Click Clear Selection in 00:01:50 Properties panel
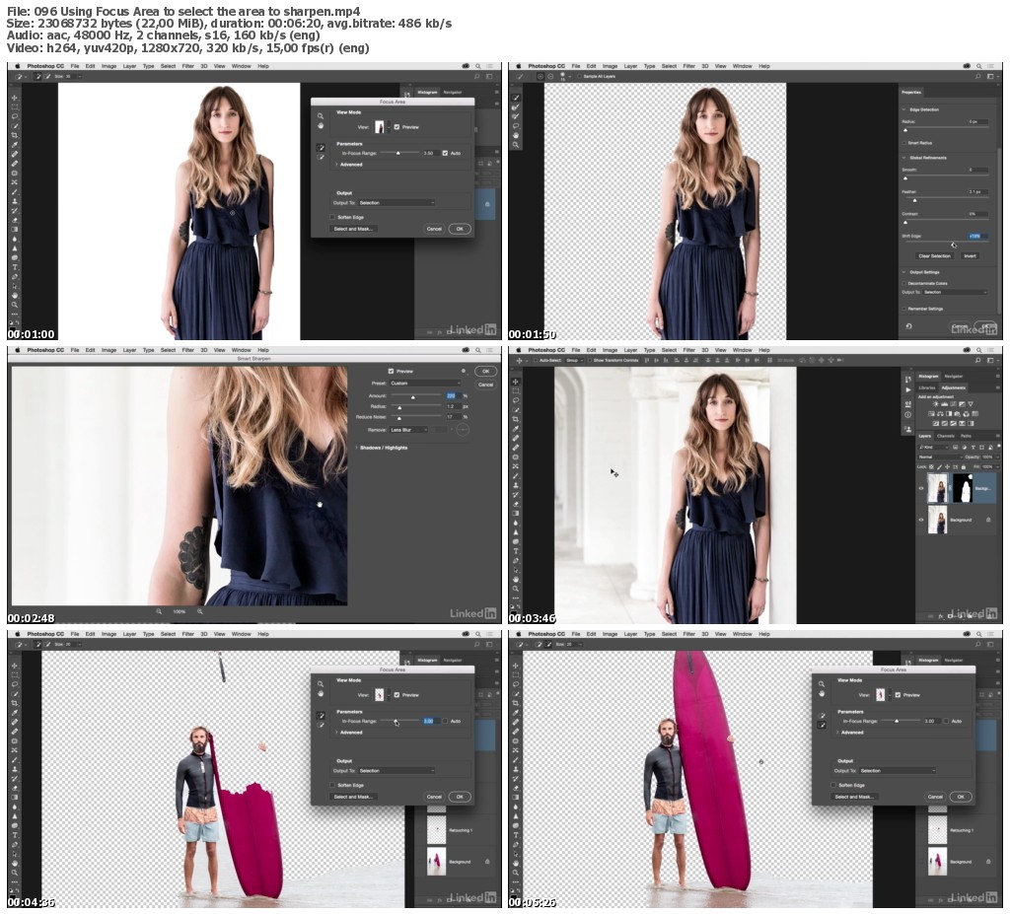Viewport: 1010px width, 914px height. pos(934,255)
